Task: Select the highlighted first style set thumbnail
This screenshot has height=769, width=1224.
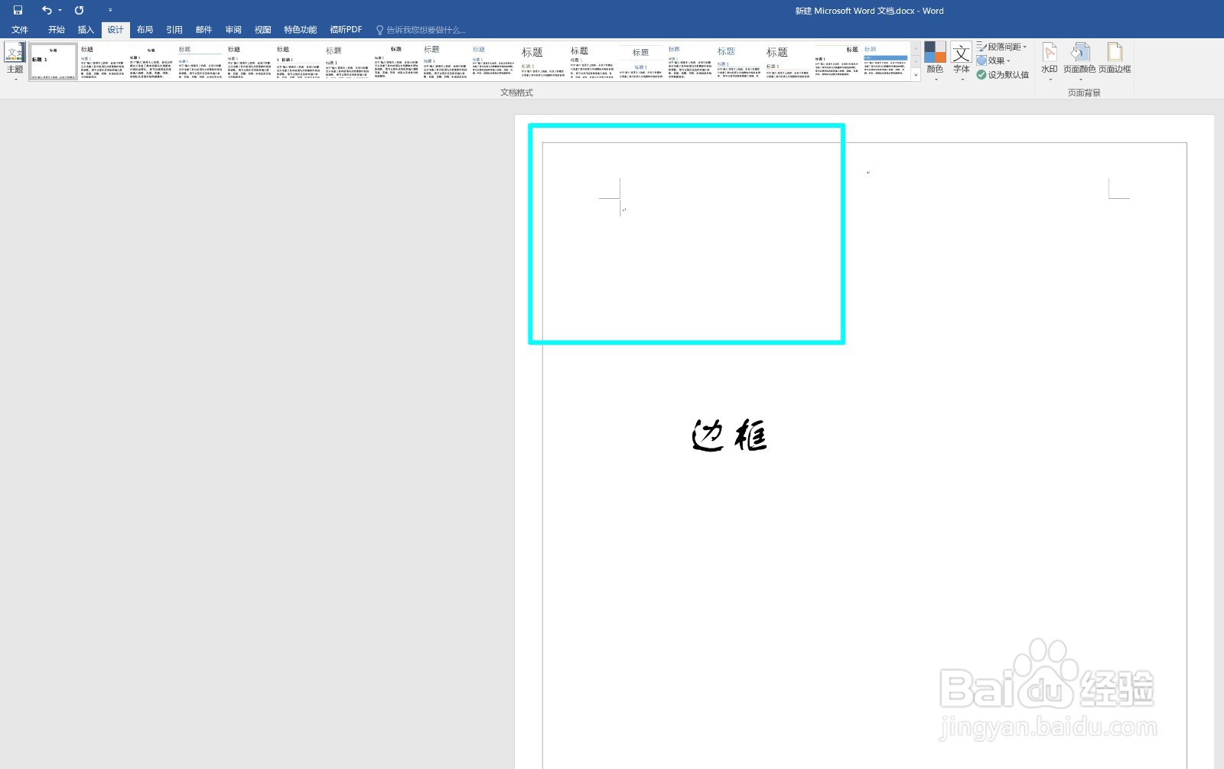Action: (54, 61)
